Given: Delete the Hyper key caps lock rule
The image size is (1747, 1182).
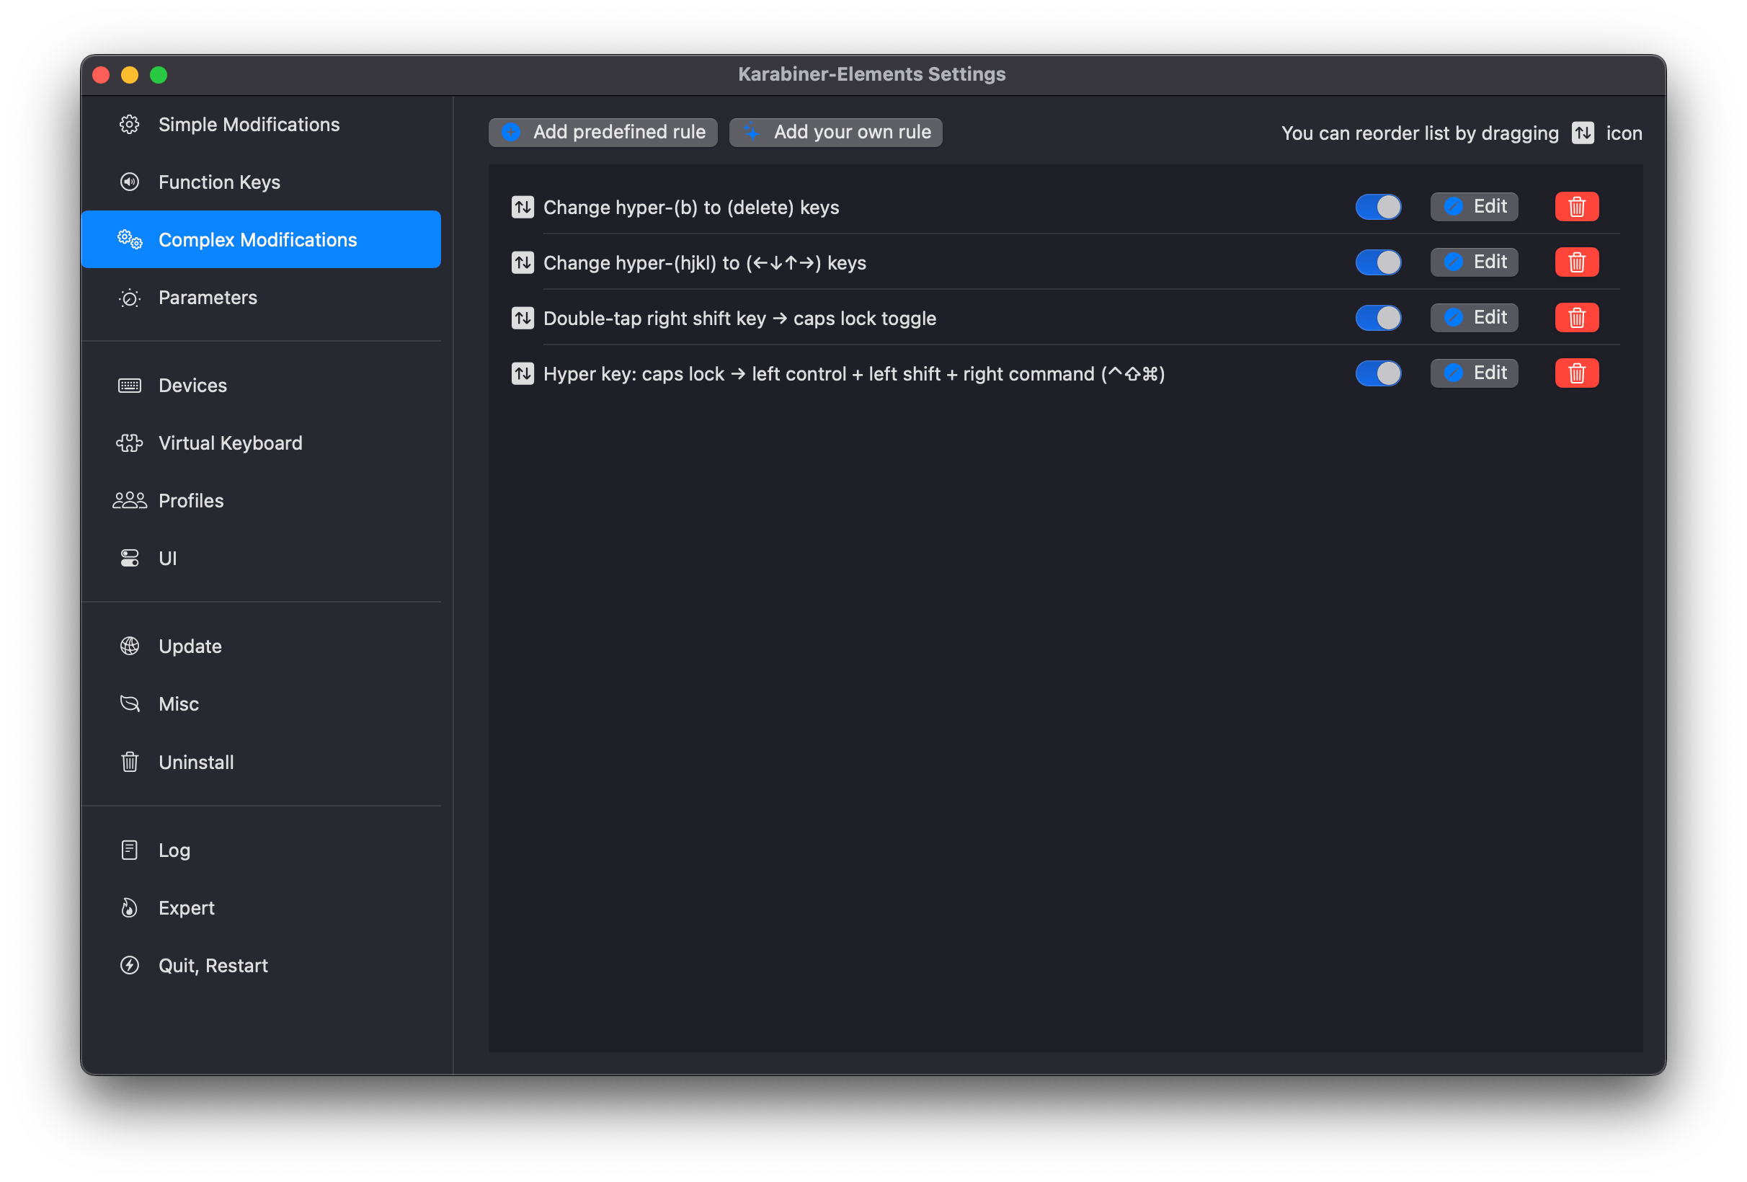Looking at the screenshot, I should pos(1577,373).
